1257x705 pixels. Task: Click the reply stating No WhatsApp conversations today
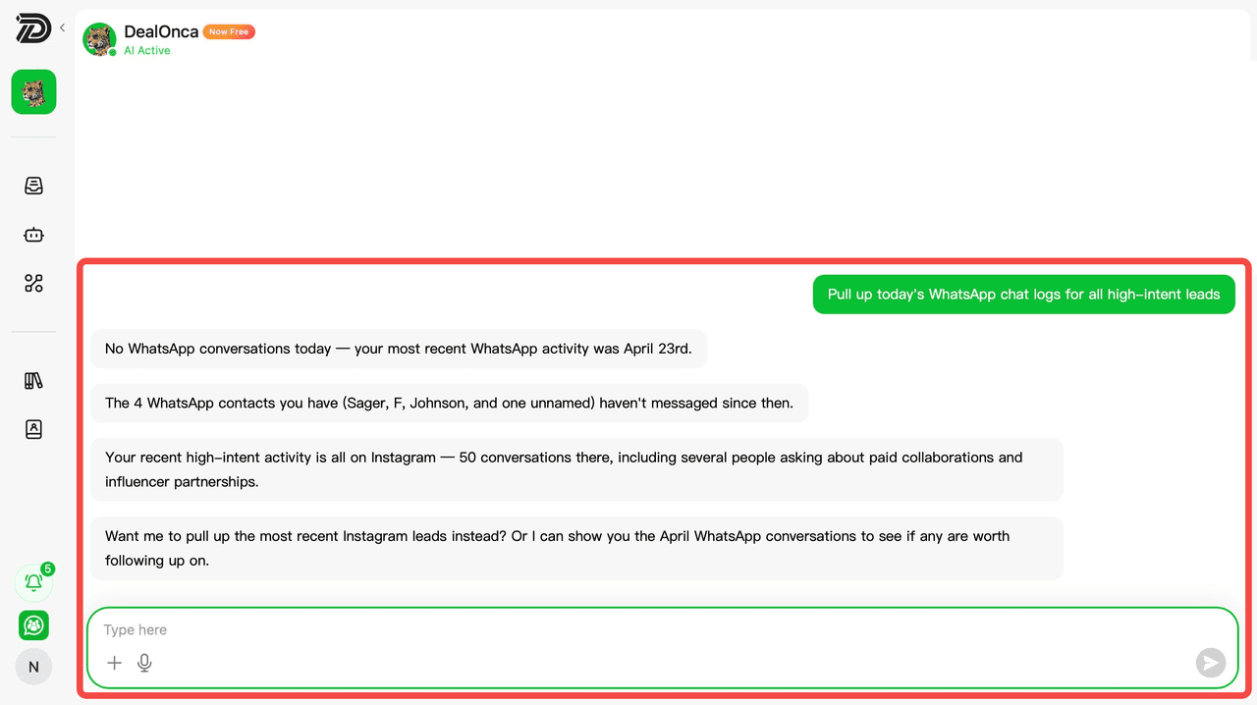tap(399, 349)
